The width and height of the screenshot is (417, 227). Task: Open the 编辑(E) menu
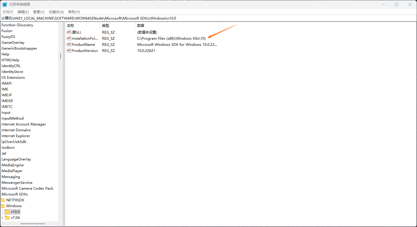click(x=23, y=12)
